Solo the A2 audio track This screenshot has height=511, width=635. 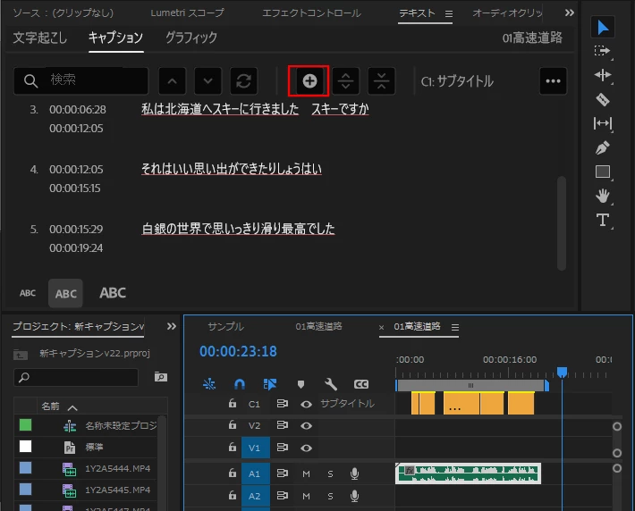pos(330,496)
